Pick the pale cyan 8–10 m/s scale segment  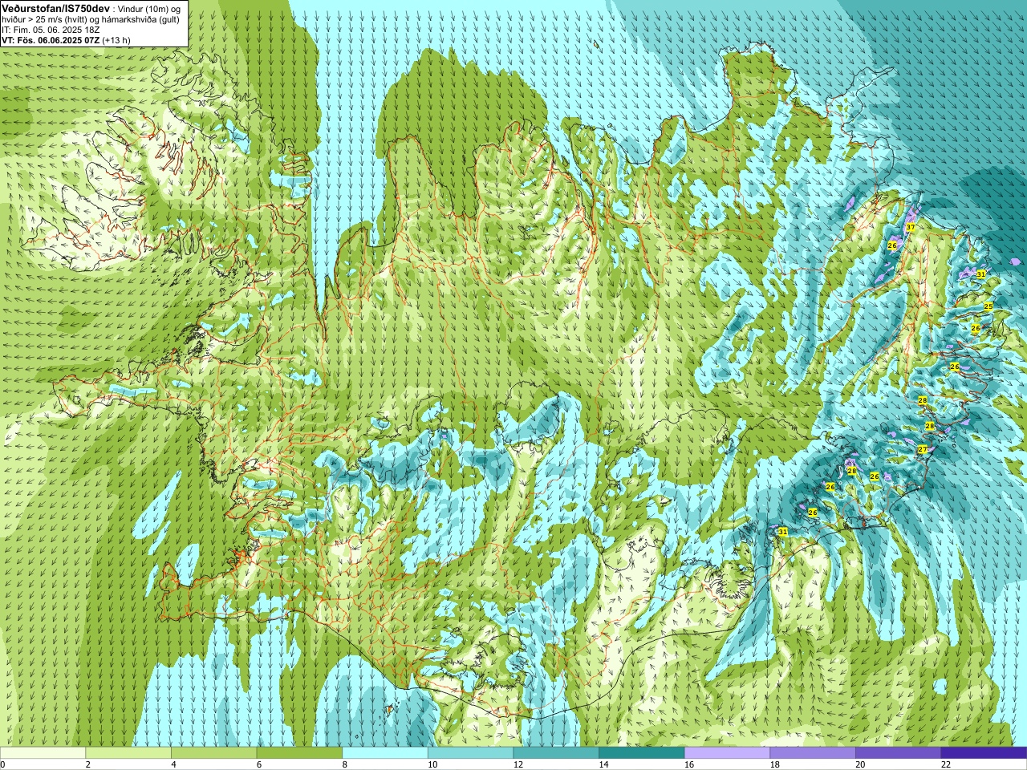(x=385, y=753)
